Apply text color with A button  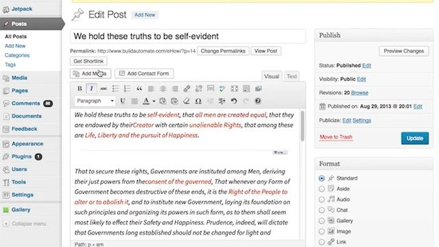point(146,101)
